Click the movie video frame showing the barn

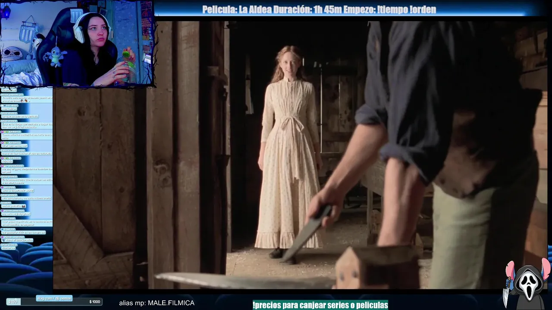[x=301, y=155]
